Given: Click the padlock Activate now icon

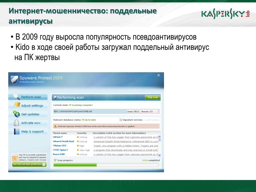Looking at the screenshot, I should [16, 122].
